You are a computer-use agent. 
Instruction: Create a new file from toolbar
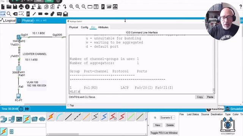[3, 7]
